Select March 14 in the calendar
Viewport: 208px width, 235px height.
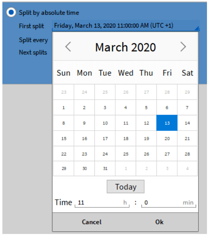pyautogui.click(x=187, y=123)
